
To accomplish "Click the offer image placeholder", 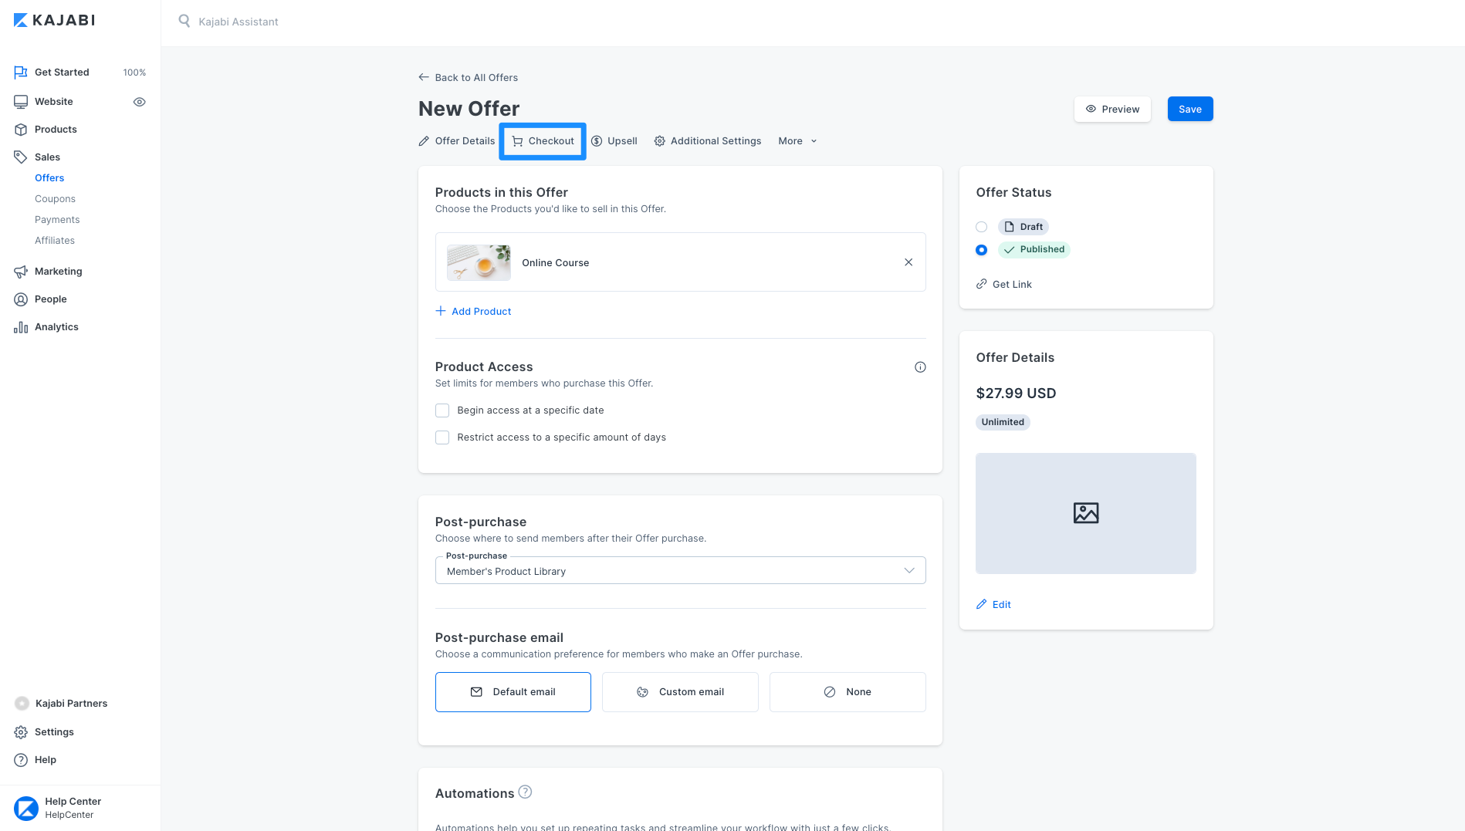I will pyautogui.click(x=1085, y=513).
